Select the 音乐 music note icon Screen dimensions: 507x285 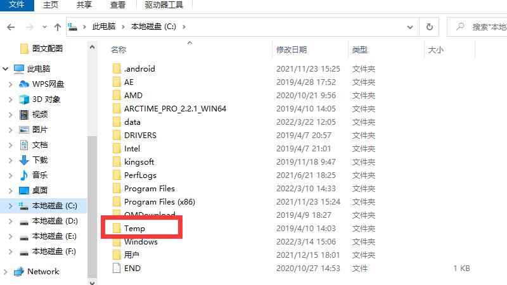24,175
